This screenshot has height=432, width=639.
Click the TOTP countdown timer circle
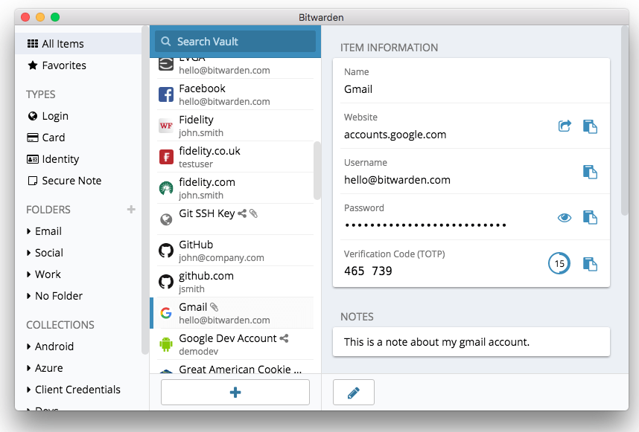pyautogui.click(x=559, y=263)
